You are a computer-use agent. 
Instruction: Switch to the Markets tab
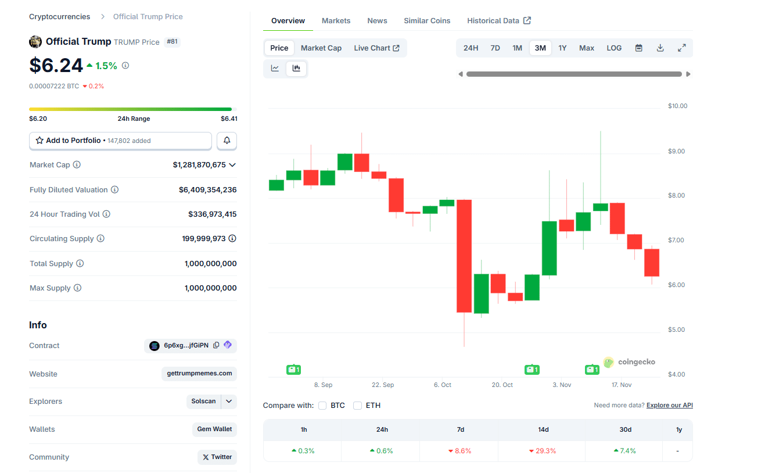pyautogui.click(x=336, y=20)
